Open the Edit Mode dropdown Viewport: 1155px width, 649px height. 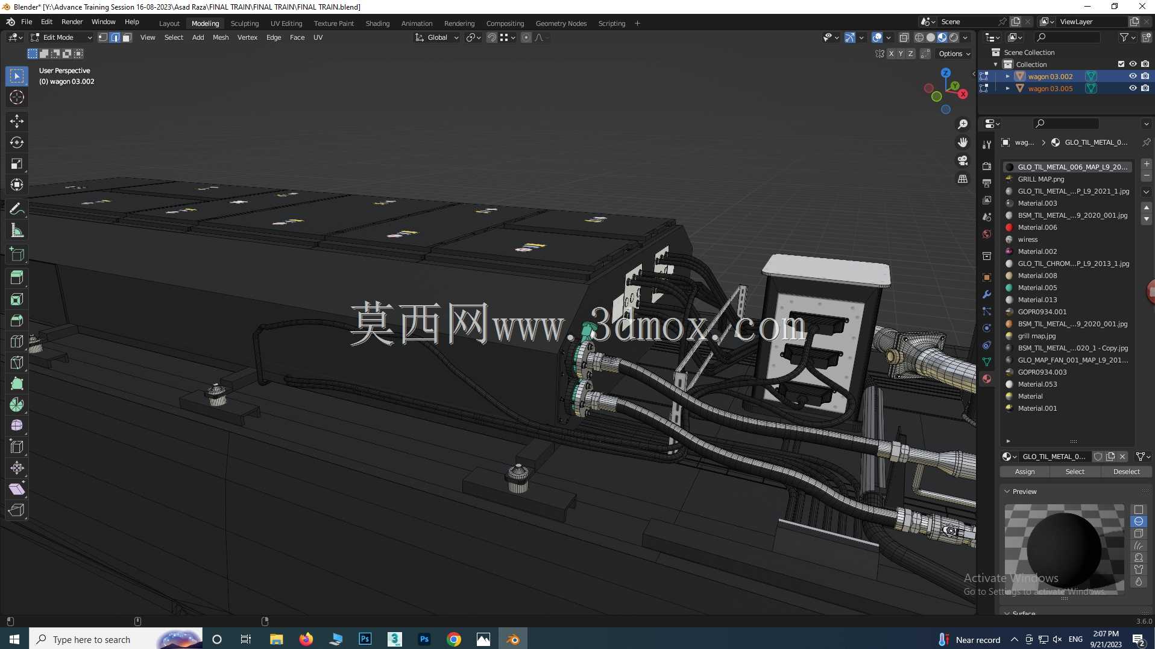[61, 37]
